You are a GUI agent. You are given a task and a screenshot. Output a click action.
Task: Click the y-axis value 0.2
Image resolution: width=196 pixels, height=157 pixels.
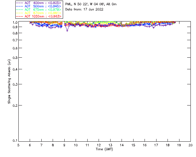(15, 105)
